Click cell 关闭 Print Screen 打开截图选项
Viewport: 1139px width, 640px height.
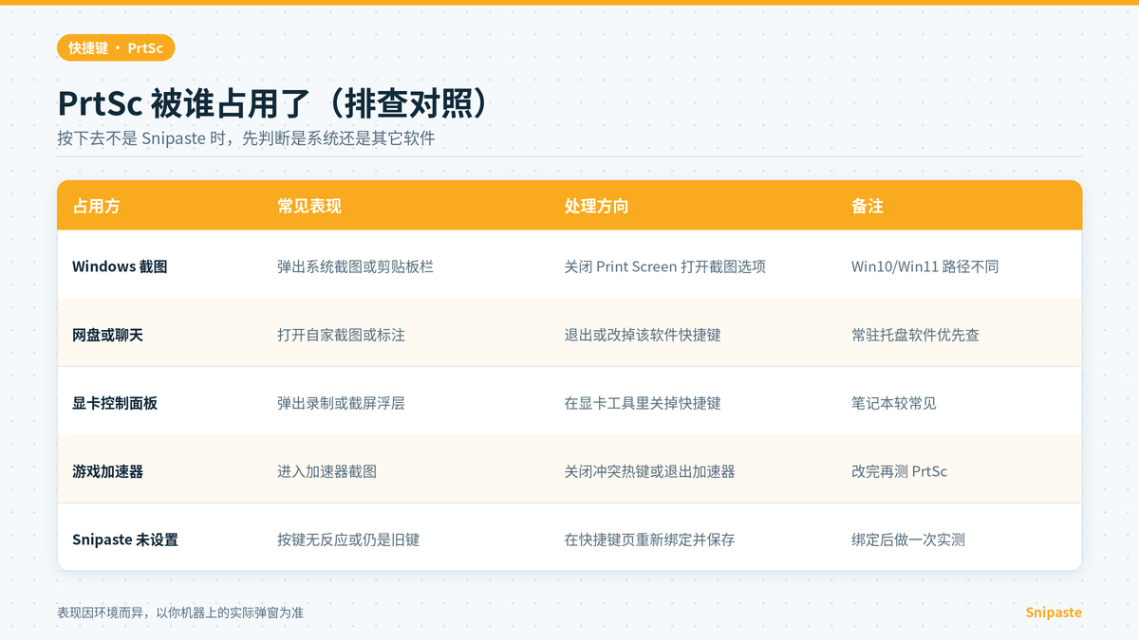(x=664, y=266)
